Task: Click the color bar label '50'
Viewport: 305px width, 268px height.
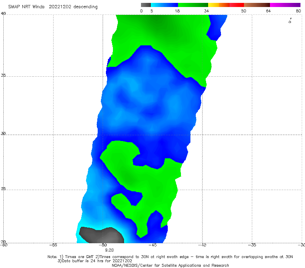Action: 244,11
